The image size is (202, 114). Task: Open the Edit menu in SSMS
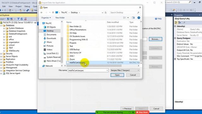pos(4,6)
